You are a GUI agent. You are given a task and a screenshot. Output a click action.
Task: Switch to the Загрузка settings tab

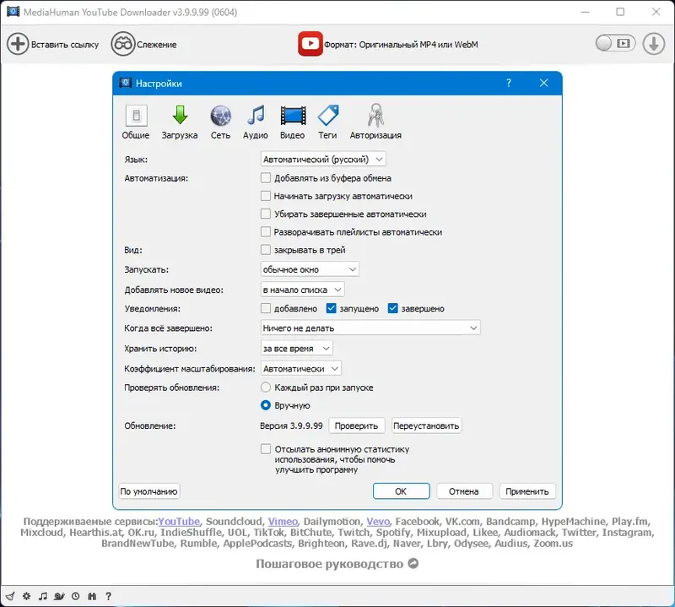click(x=180, y=122)
